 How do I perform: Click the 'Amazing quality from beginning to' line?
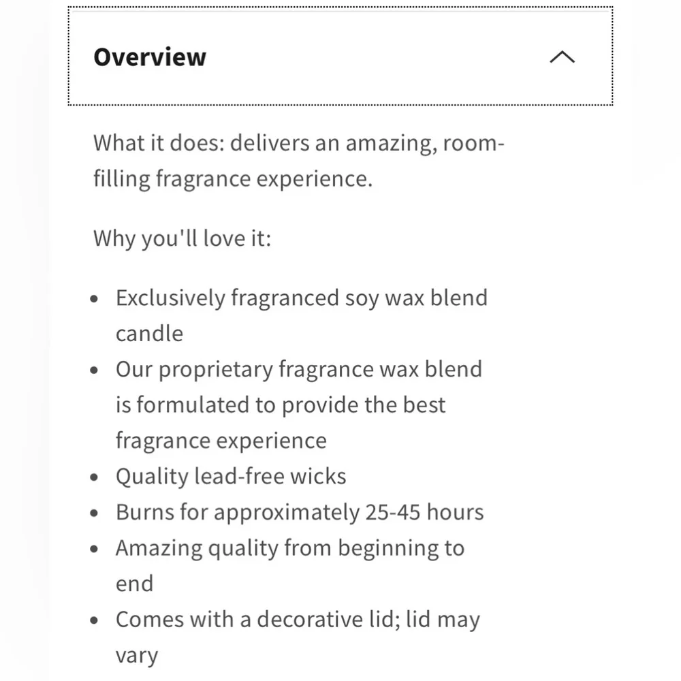[290, 548]
